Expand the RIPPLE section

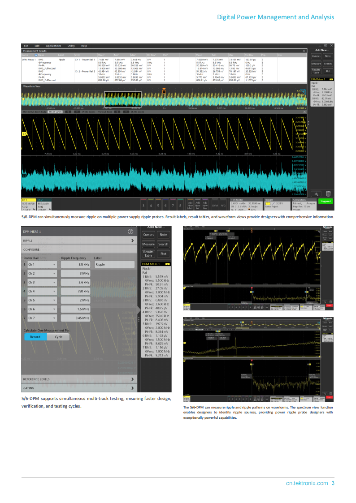click(x=79, y=241)
